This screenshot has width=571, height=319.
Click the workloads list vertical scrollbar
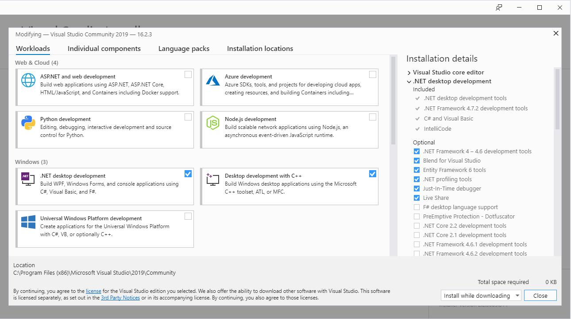click(393, 156)
